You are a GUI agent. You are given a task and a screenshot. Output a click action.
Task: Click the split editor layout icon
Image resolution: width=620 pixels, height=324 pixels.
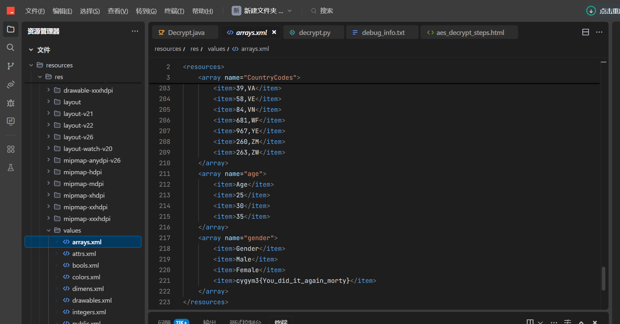click(x=585, y=32)
